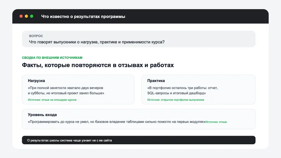Open source link 'открытое портфолио выпускника'
Viewport: 281px width, 158px height.
click(x=176, y=100)
